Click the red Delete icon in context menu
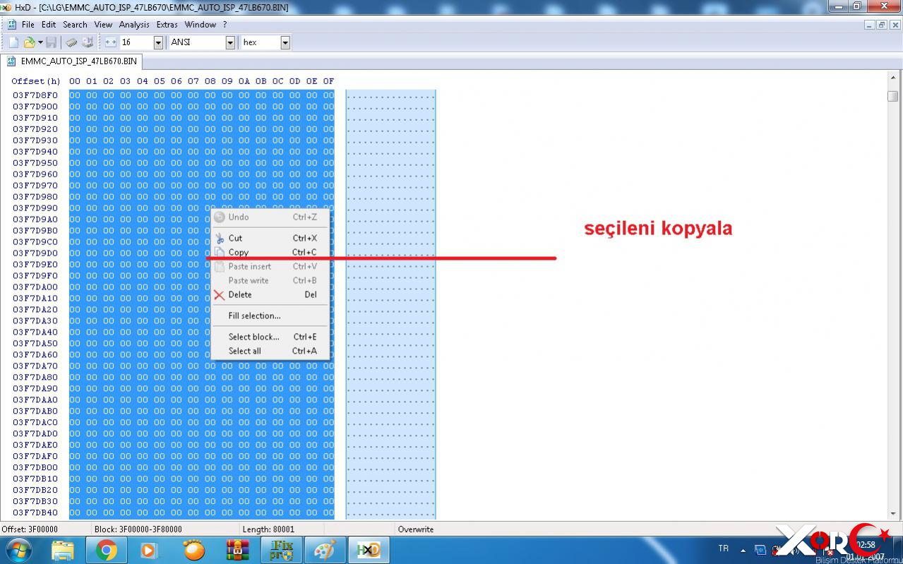903x564 pixels. click(x=220, y=295)
